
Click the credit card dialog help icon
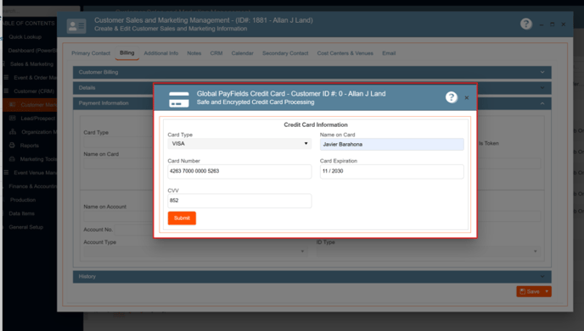coord(451,97)
